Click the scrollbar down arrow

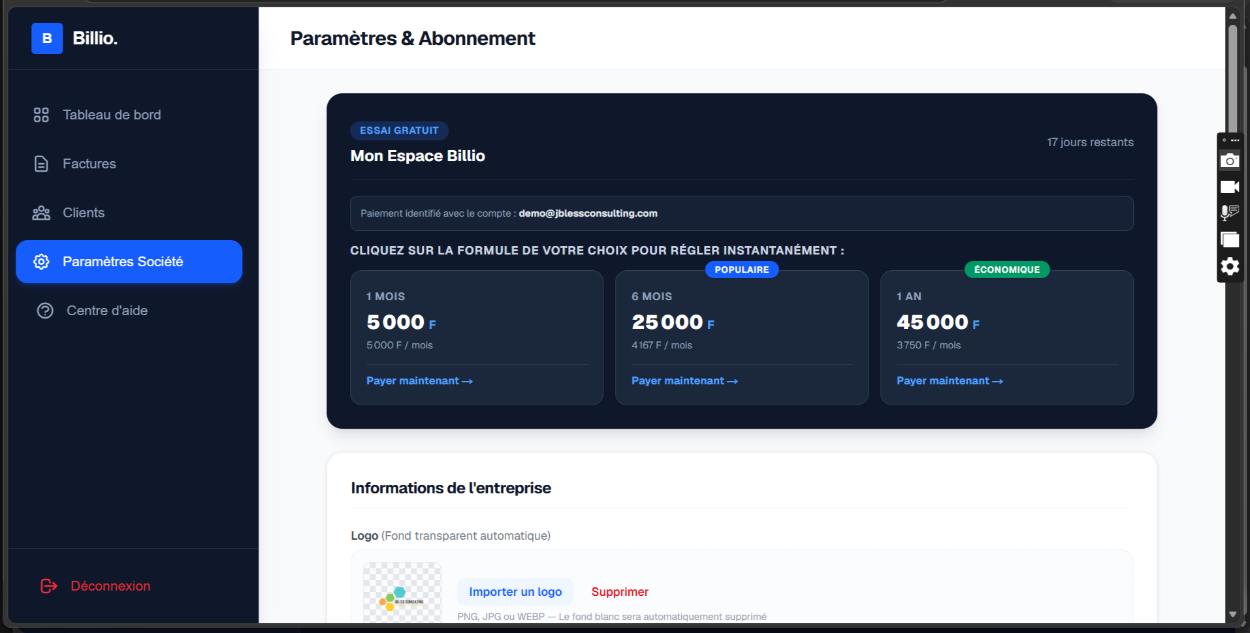[1232, 614]
